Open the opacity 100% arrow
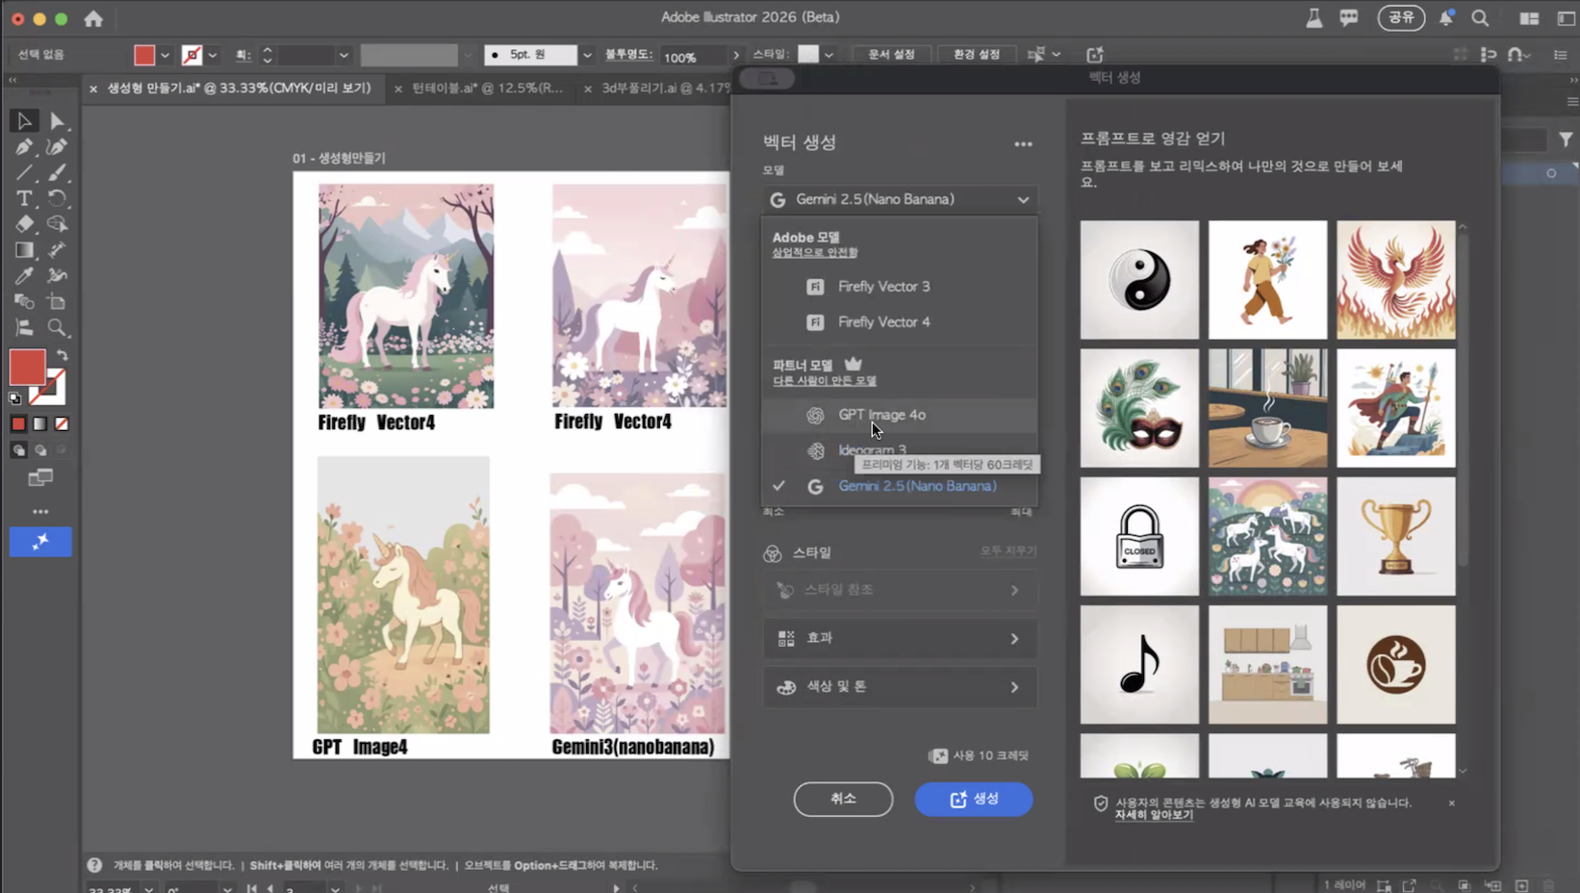This screenshot has width=1580, height=893. (737, 56)
